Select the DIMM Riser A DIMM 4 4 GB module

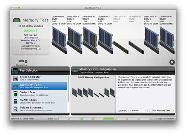point(167,40)
